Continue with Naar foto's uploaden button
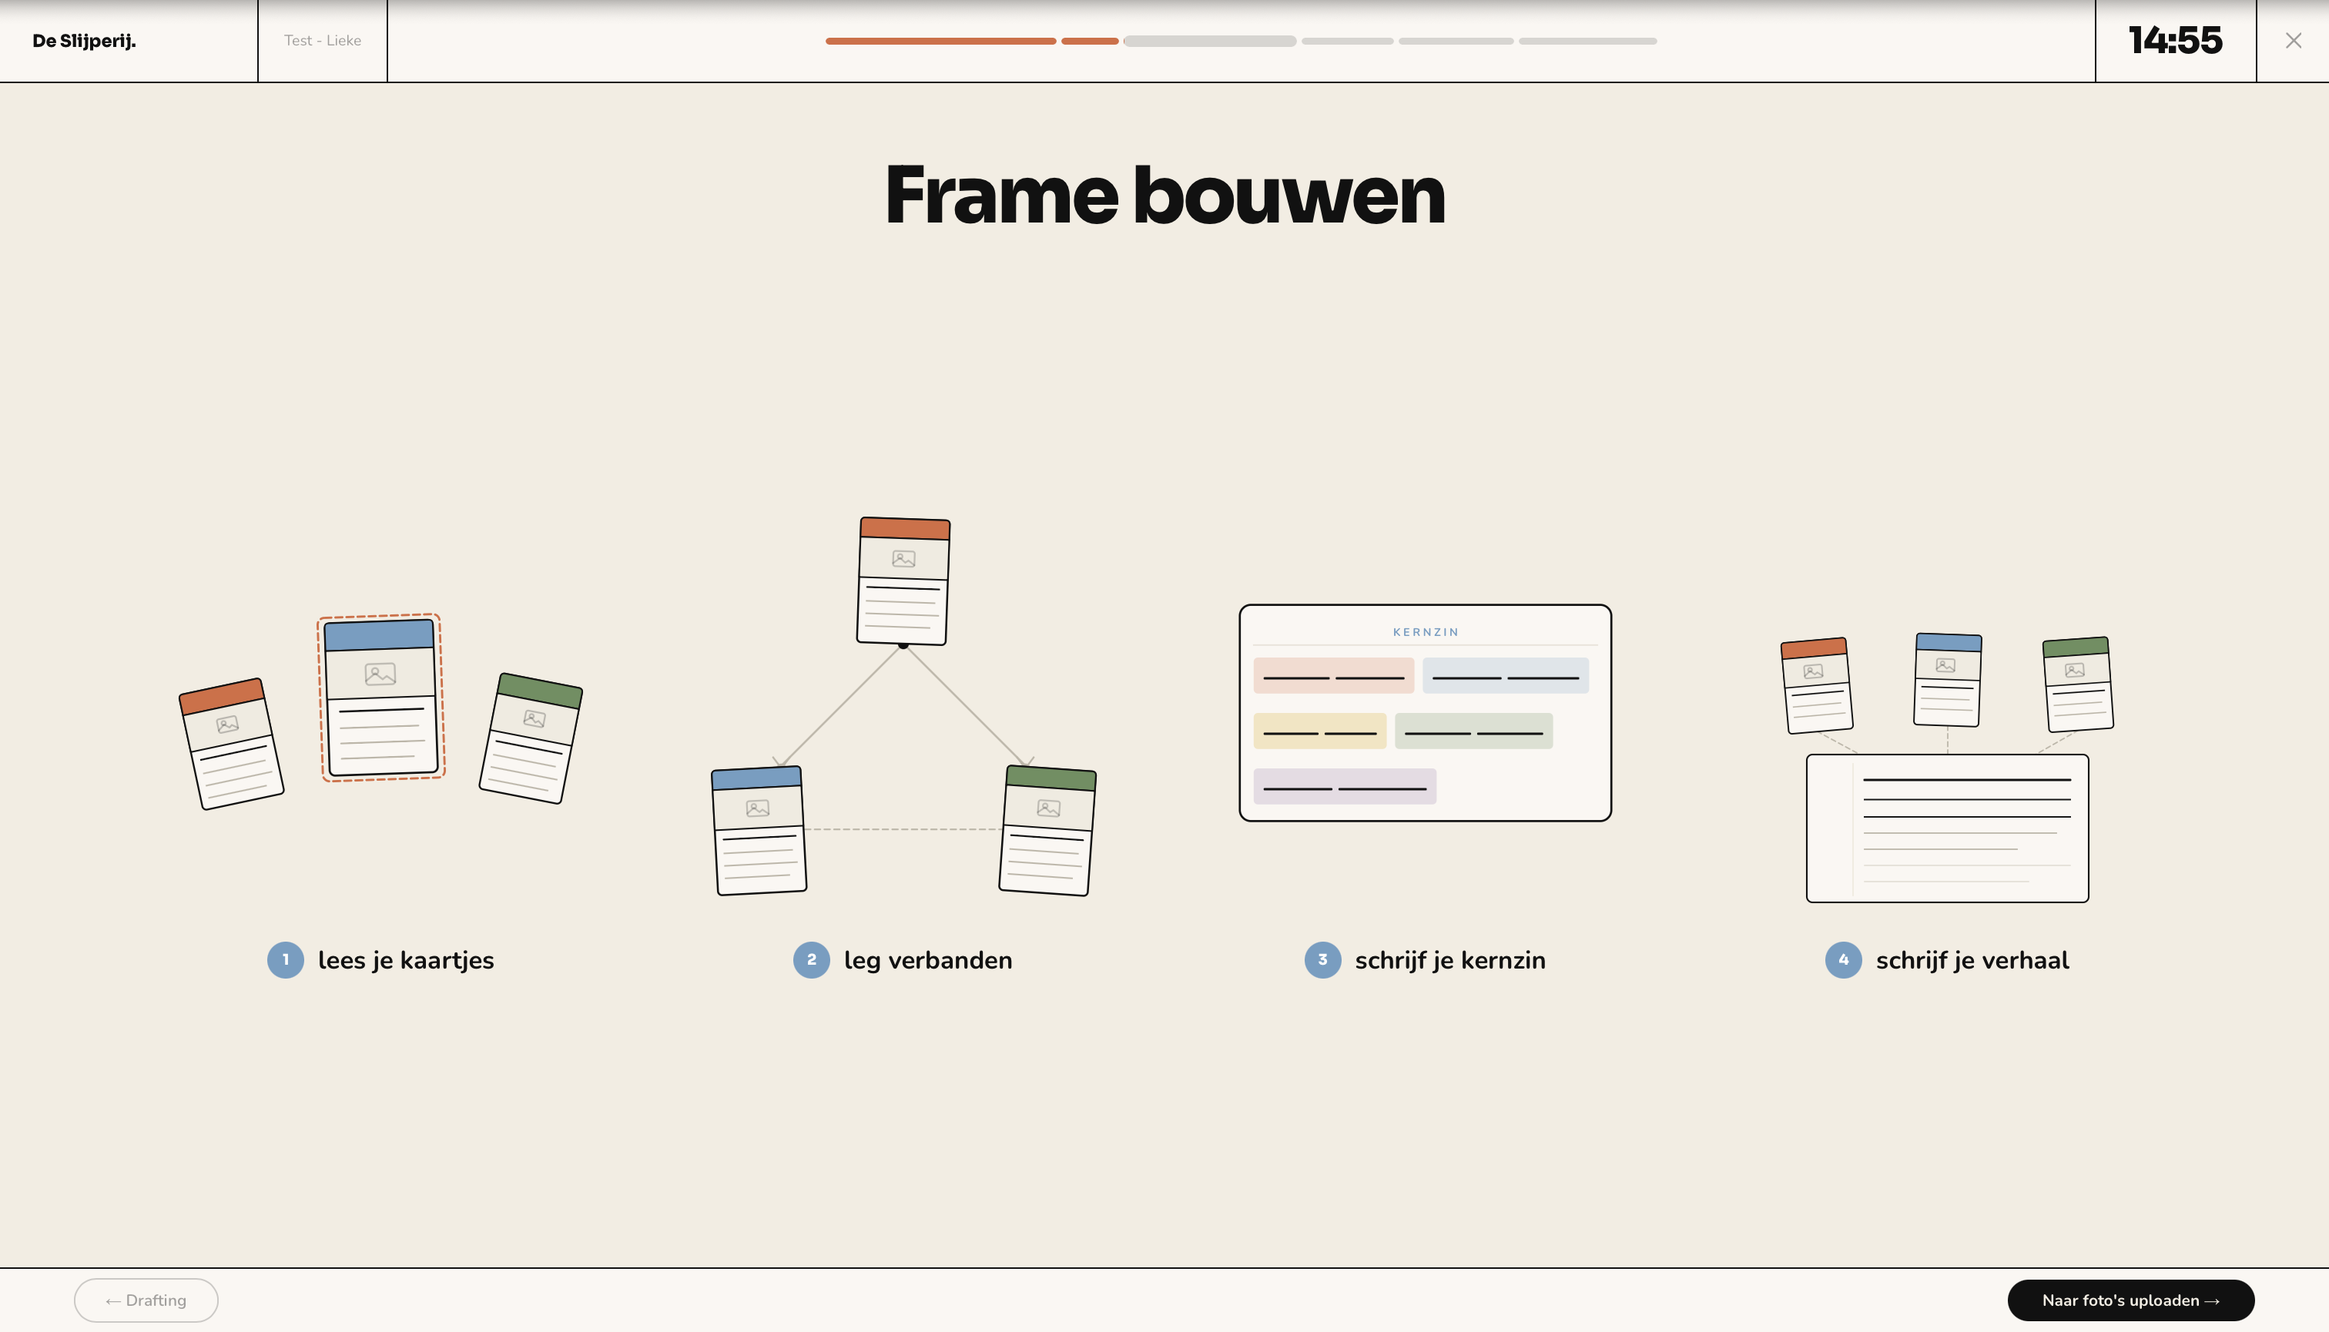Image resolution: width=2329 pixels, height=1332 pixels. pos(2130,1300)
